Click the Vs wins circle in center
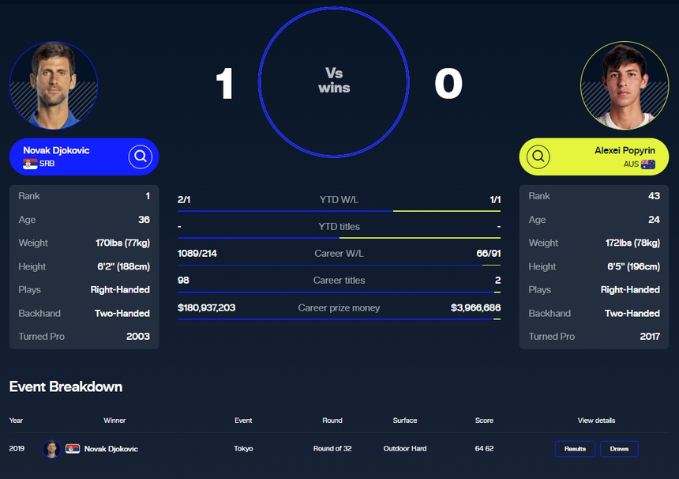Viewport: 679px width, 479px height. 334,81
